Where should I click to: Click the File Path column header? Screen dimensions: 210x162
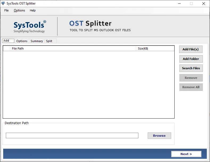73,48
